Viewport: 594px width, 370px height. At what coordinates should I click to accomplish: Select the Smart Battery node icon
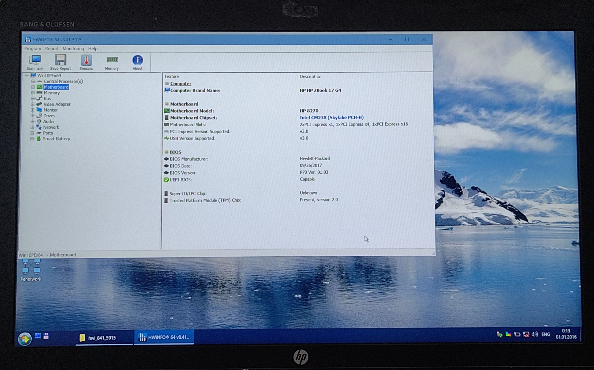(39, 139)
